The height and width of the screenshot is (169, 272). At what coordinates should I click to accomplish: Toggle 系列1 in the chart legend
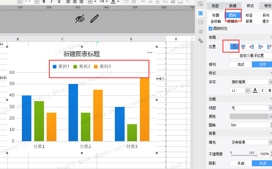click(x=61, y=66)
